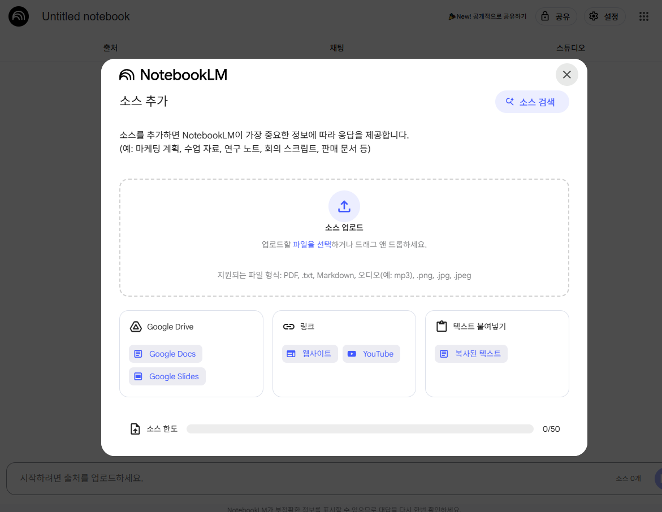
Task: Click the 파일을 선택 file chooser link
Action: [311, 244]
